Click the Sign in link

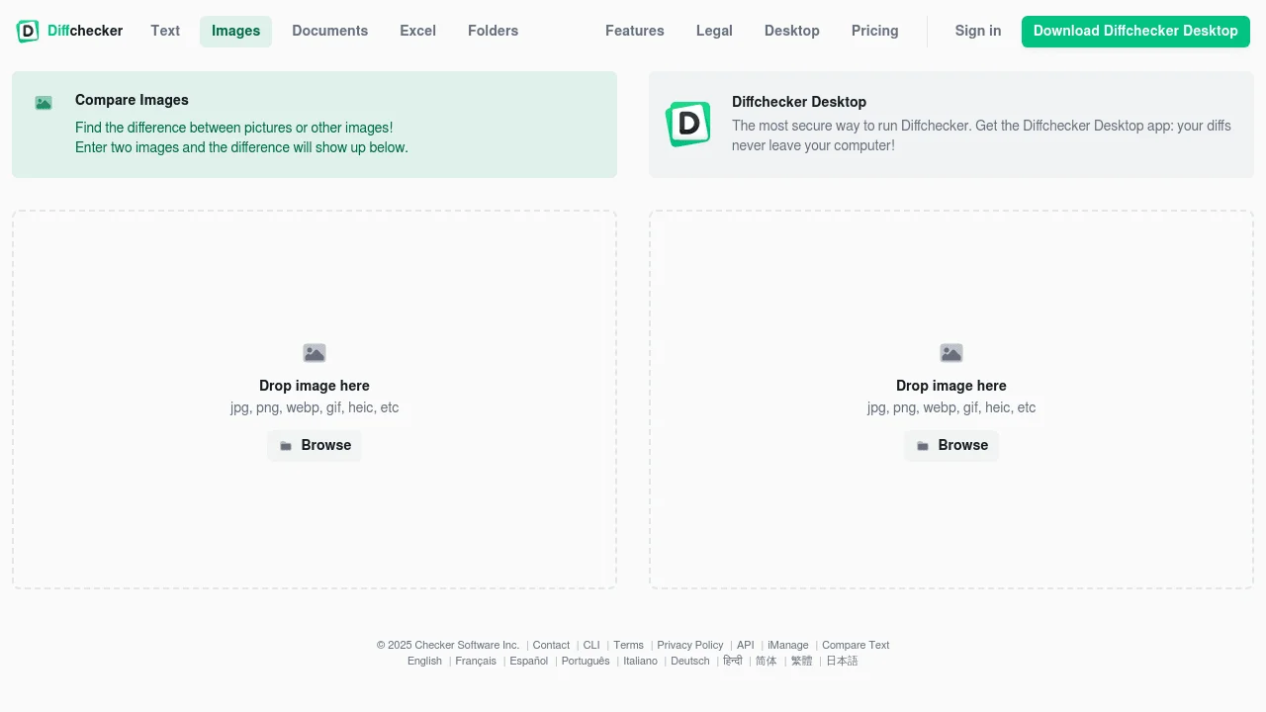click(x=977, y=31)
